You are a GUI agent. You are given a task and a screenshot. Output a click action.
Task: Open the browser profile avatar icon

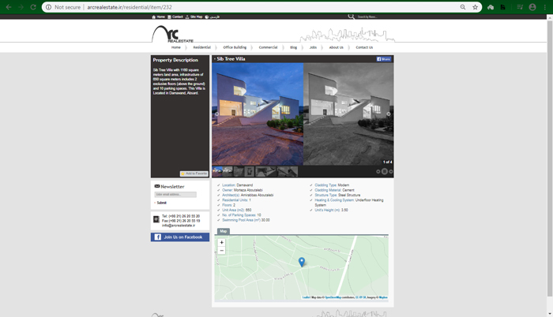pyautogui.click(x=532, y=7)
